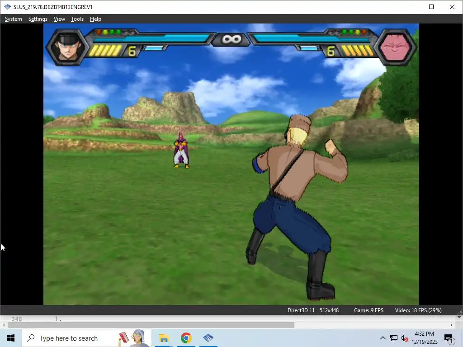The width and height of the screenshot is (463, 347).
Task: Open the Tools menu
Action: click(x=77, y=19)
